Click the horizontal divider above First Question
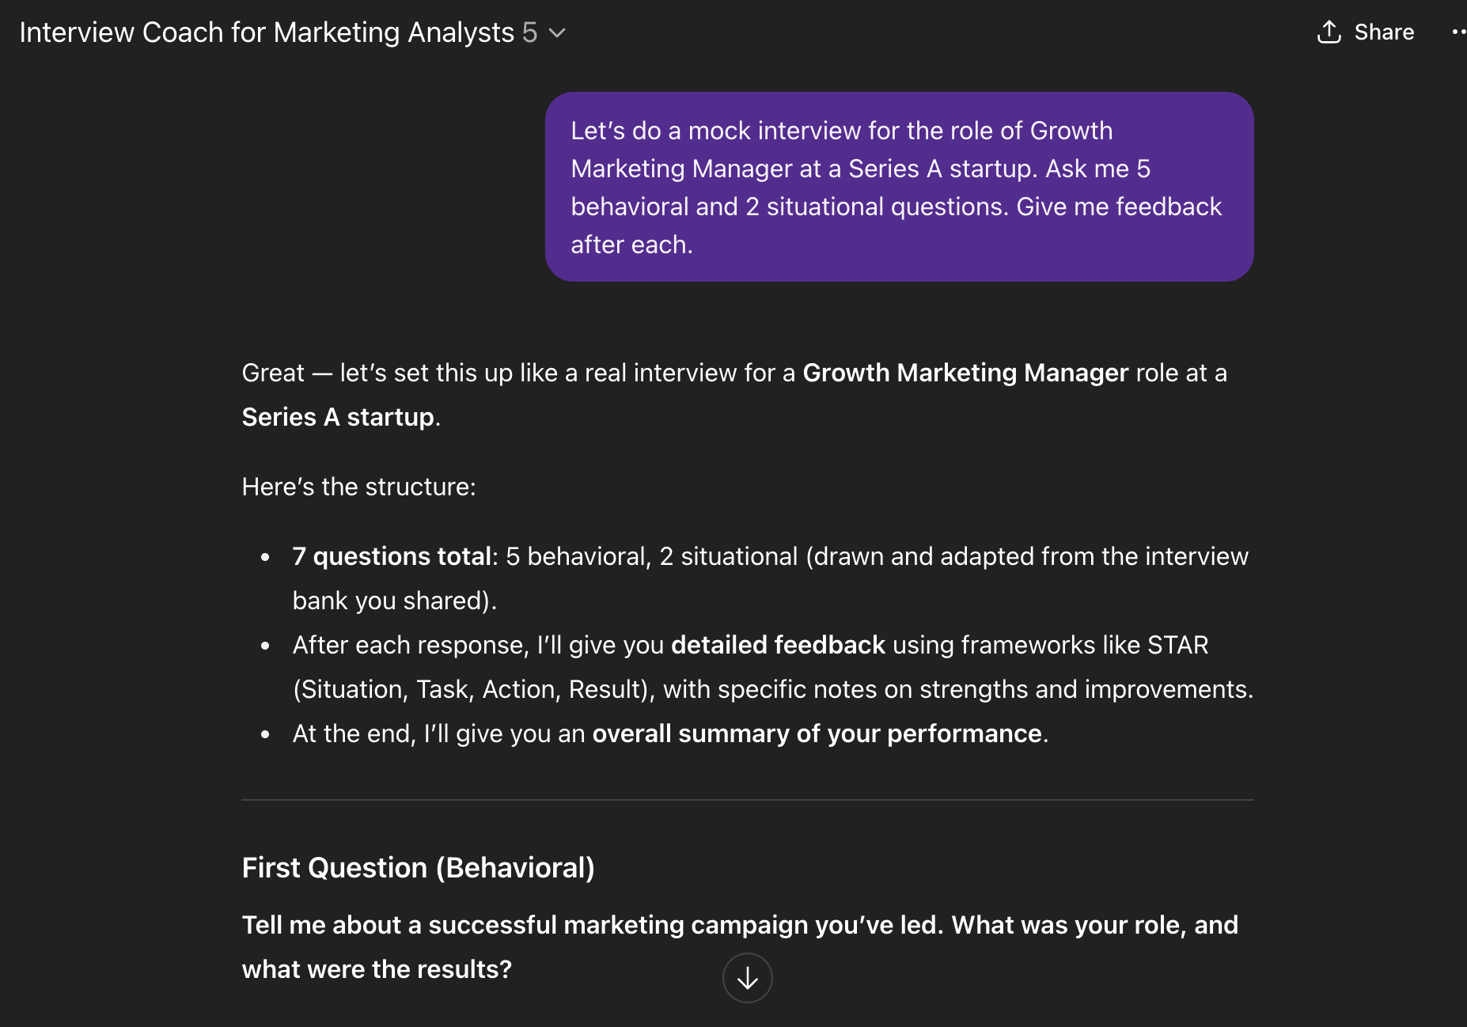 point(747,800)
